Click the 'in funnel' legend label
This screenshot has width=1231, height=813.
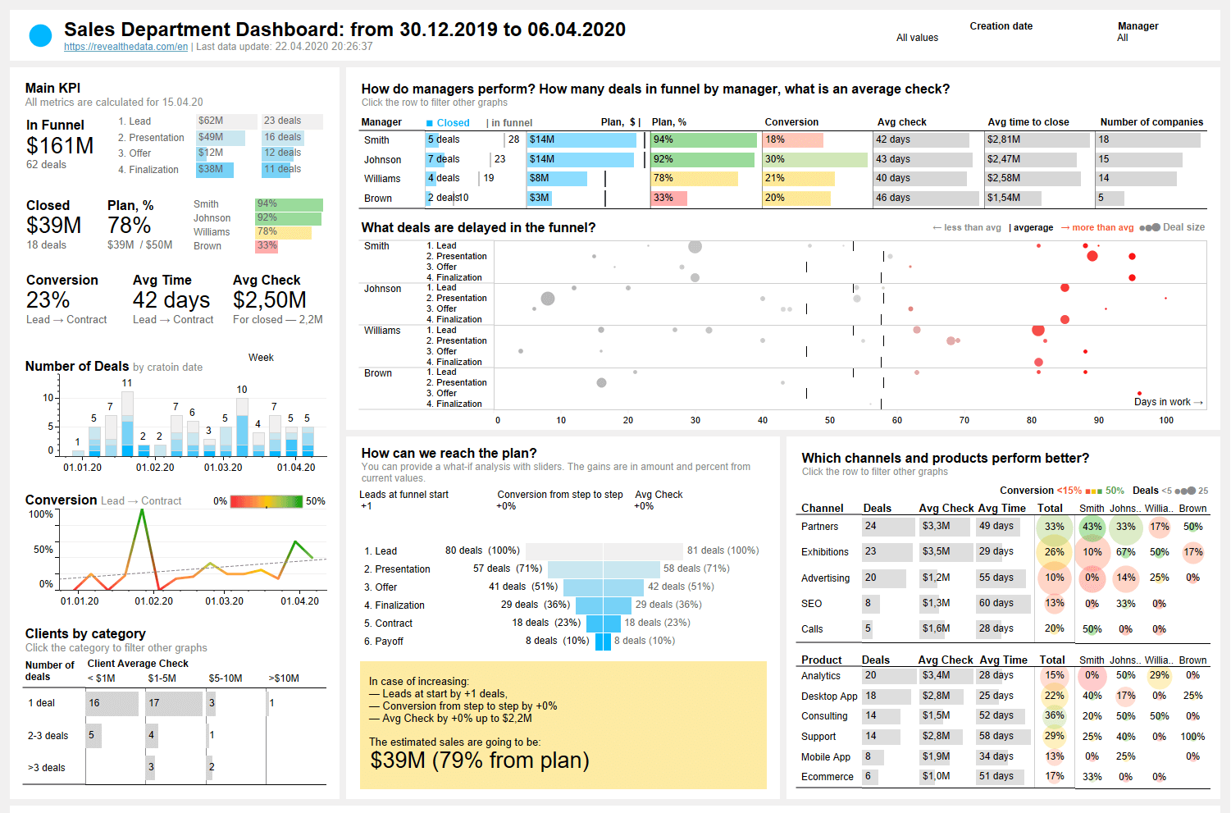tap(509, 123)
